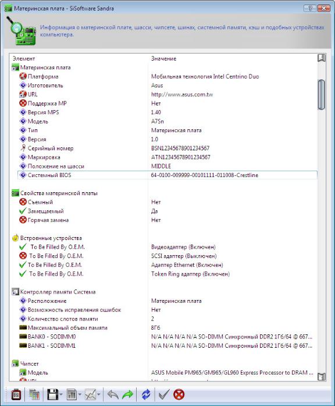Viewport: 335px width, 406px height.
Task: Click the check icon for Token Ring row
Action: click(x=23, y=274)
